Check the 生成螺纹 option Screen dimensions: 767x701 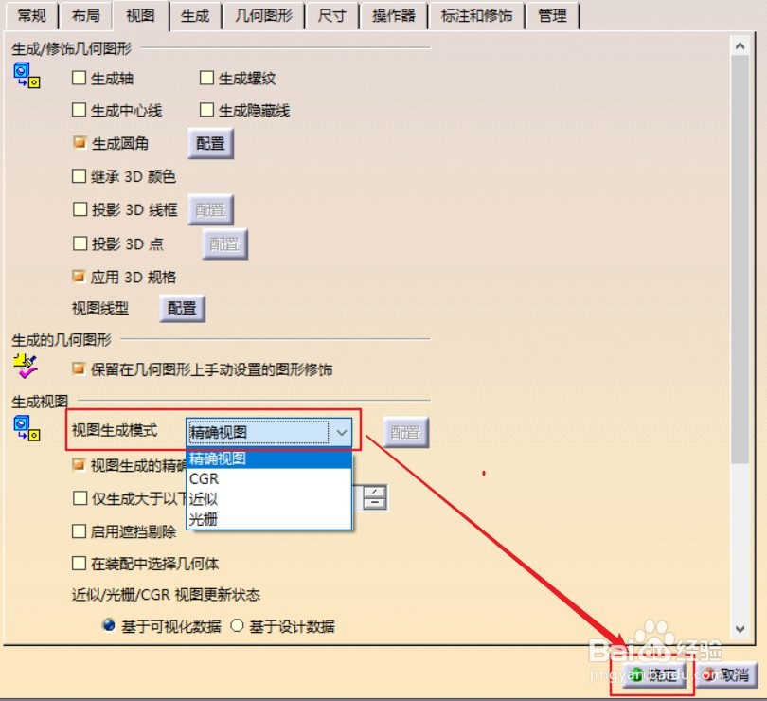click(x=206, y=79)
